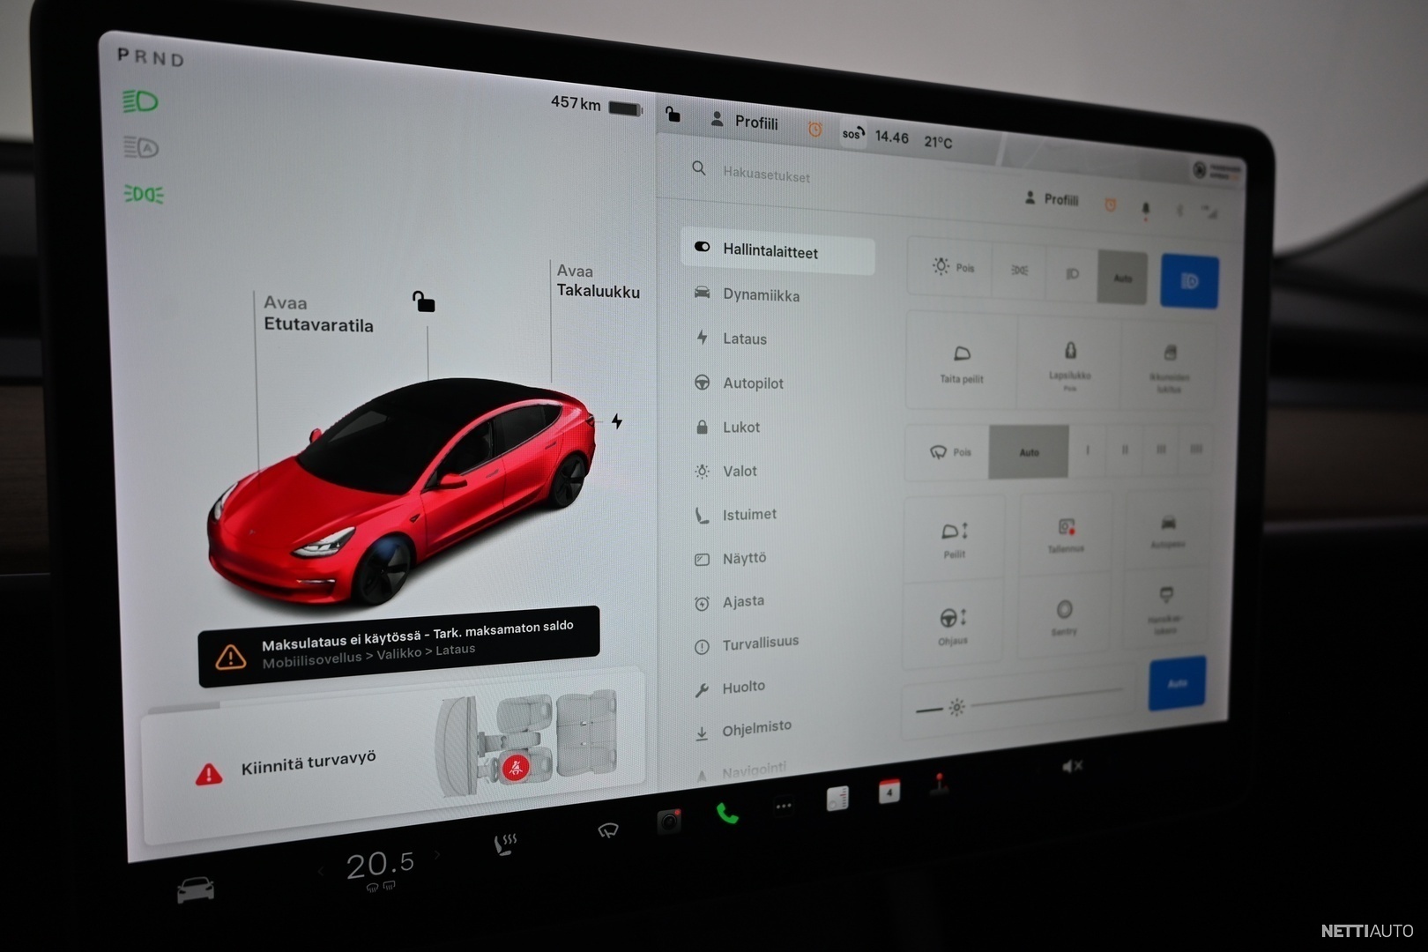Viewport: 1428px width, 952px height.
Task: Select wiper speed IIII
Action: (1196, 450)
